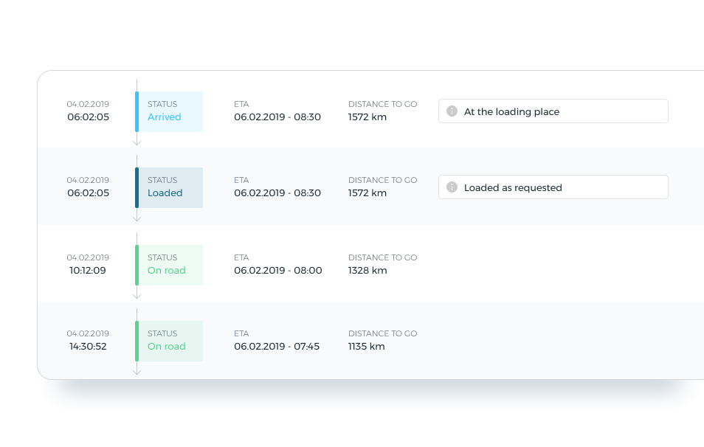Screen dimensions: 704x447
Task: Select the 14:30:52 timestamp
Action: [88, 347]
